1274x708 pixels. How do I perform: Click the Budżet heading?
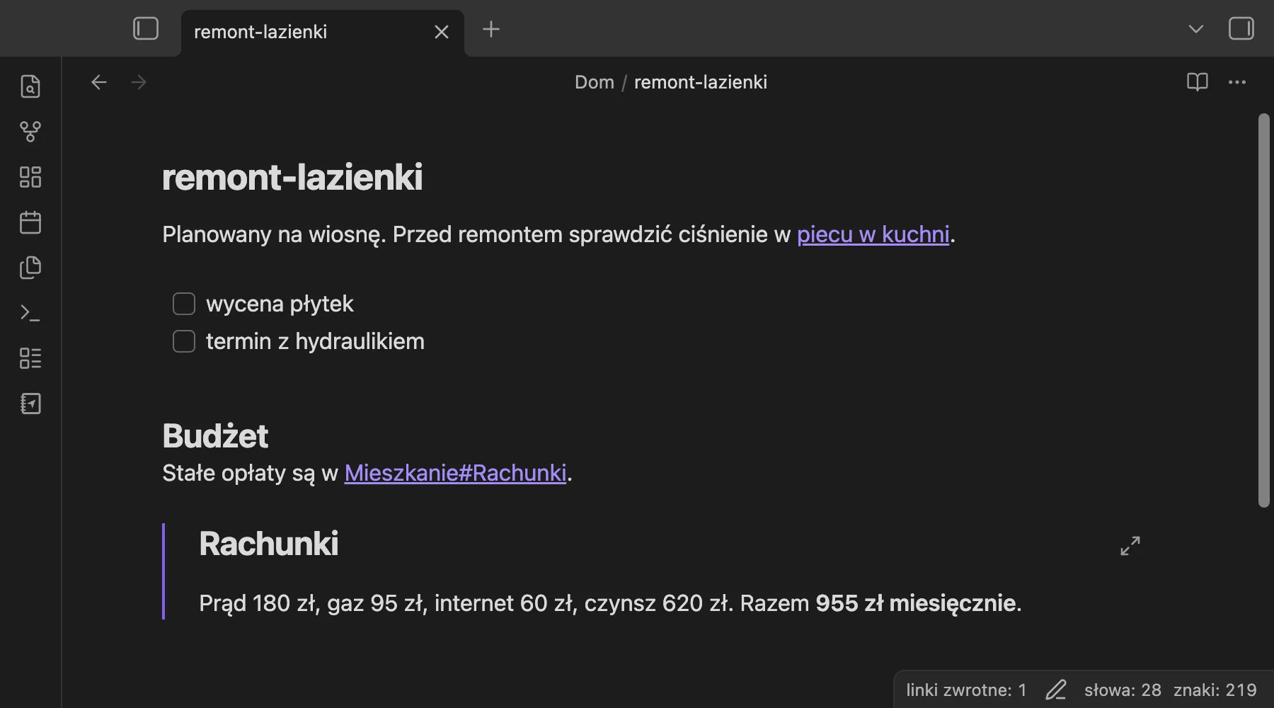[x=215, y=435]
